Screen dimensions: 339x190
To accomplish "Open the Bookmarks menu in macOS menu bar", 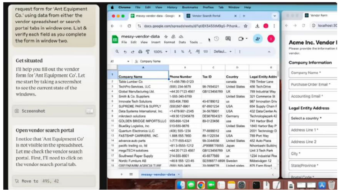I will [190, 7].
